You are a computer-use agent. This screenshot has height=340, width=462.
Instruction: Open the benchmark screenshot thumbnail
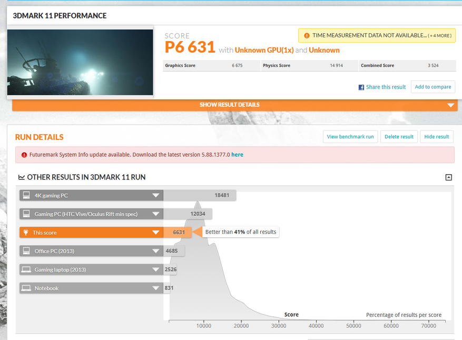click(x=80, y=62)
